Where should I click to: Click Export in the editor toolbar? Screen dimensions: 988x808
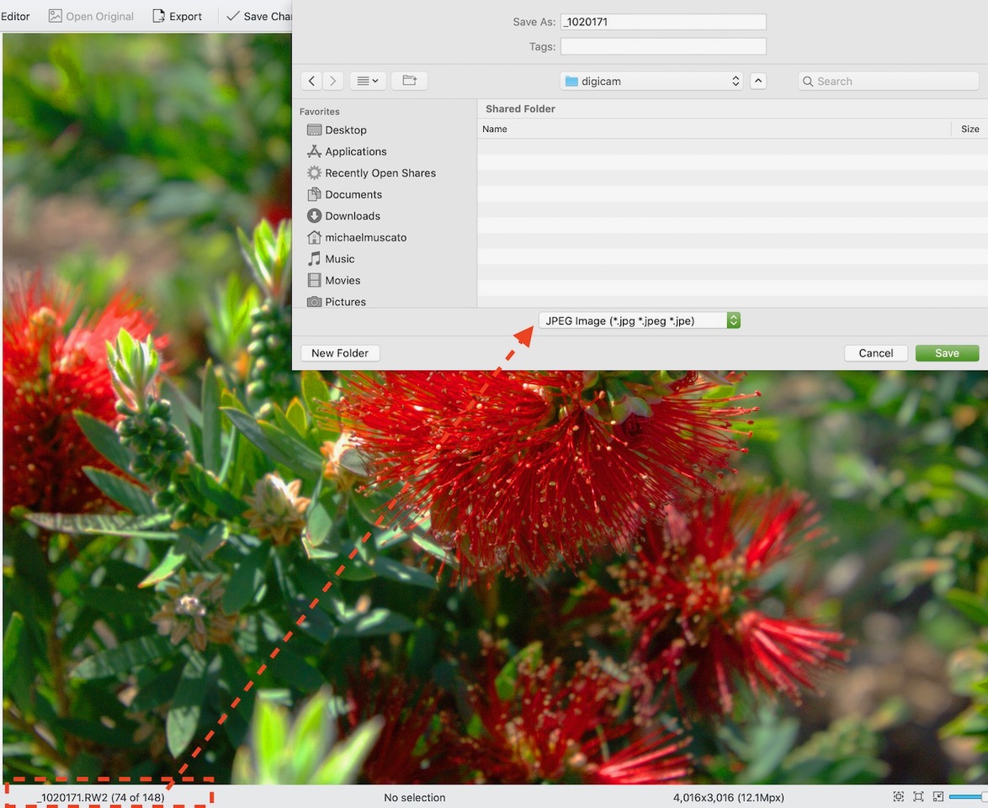[177, 16]
